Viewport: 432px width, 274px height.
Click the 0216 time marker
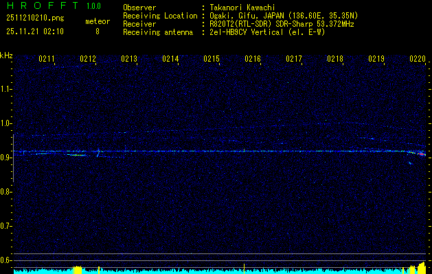coord(253,58)
